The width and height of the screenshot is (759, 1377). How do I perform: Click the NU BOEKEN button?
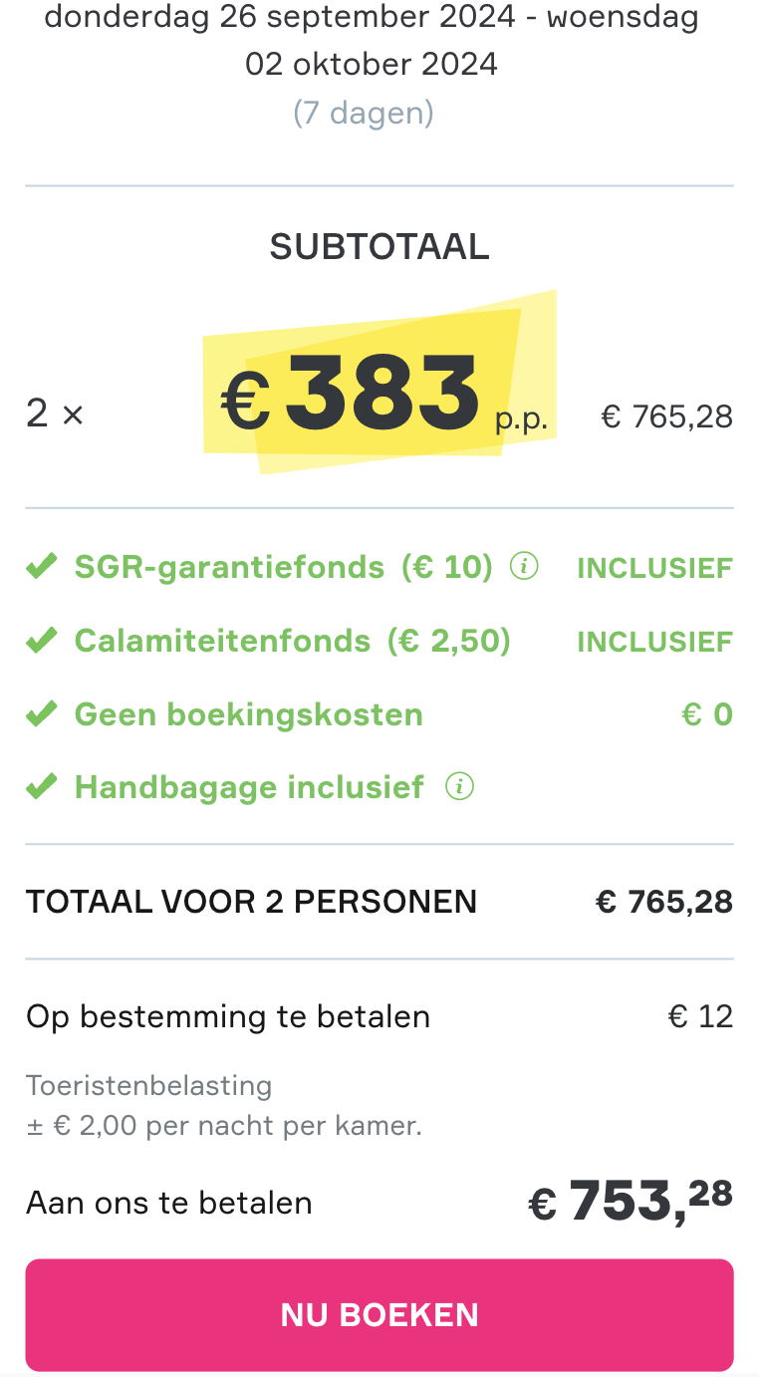pos(379,1315)
